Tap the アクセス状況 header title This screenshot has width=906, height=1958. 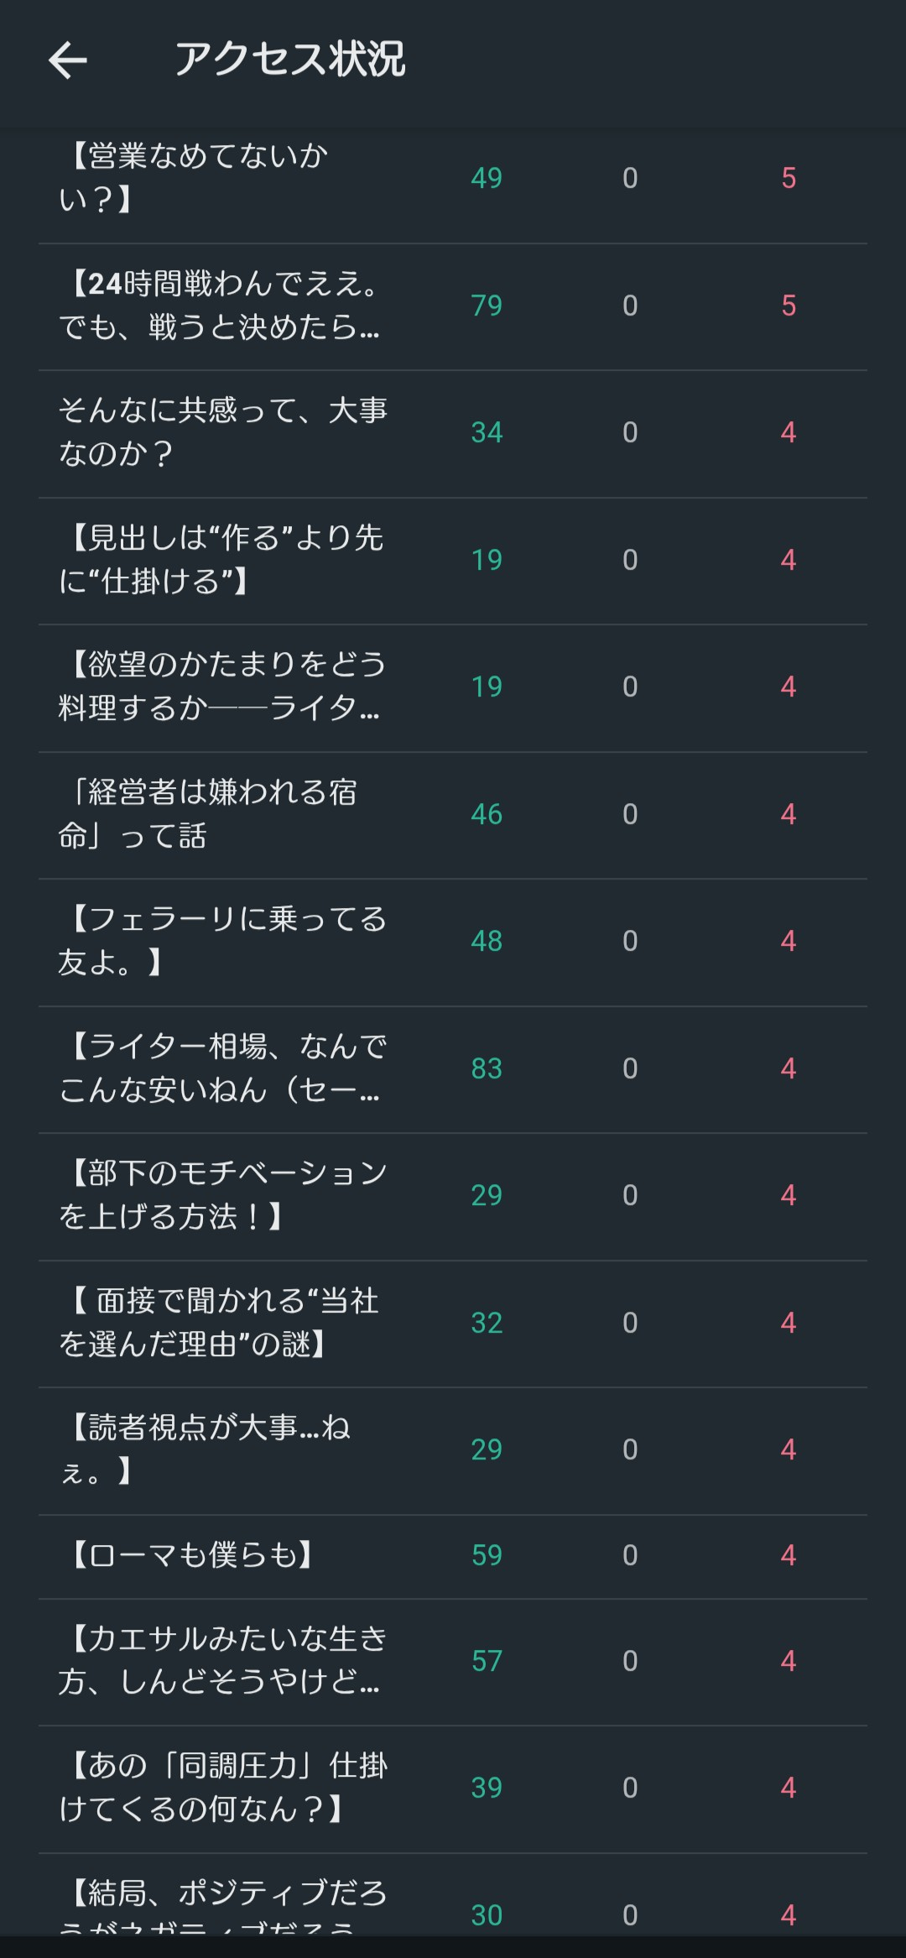289,60
